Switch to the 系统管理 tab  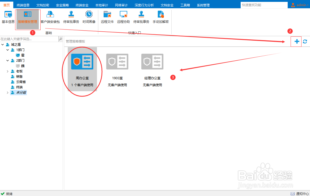point(203,5)
